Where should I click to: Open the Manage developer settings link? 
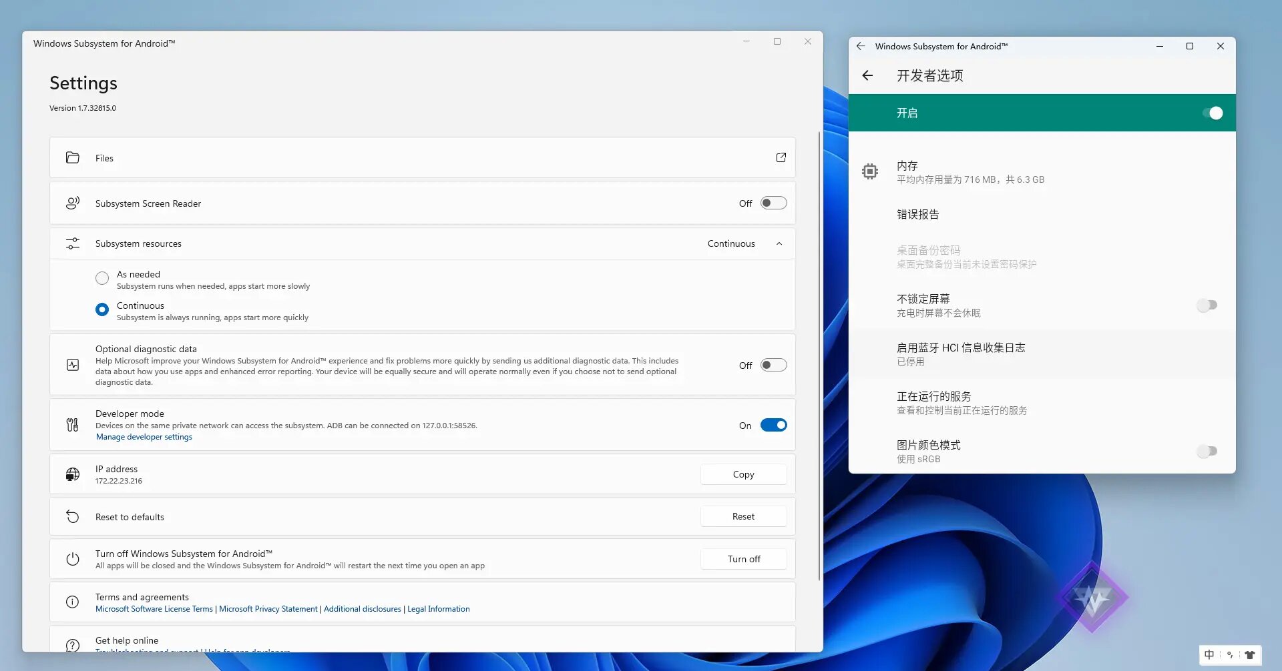144,437
